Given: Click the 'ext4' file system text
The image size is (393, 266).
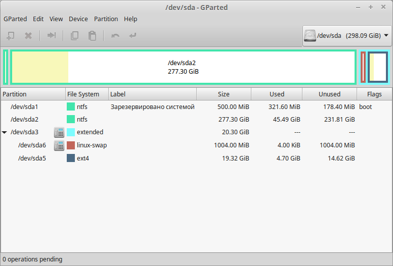Looking at the screenshot, I should click(x=83, y=158).
